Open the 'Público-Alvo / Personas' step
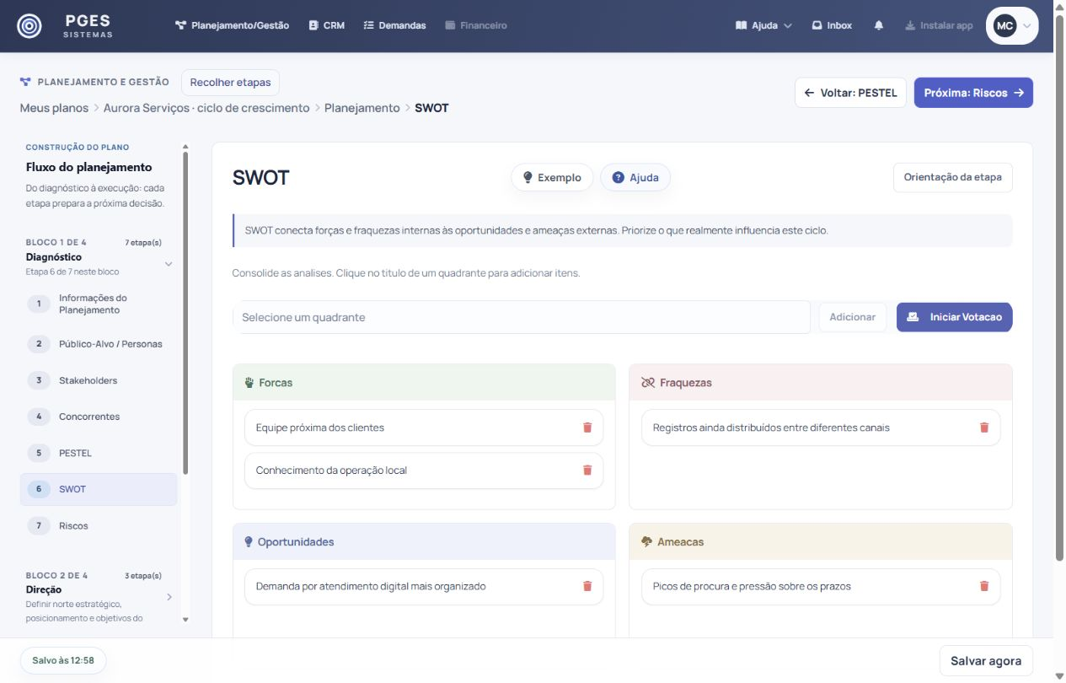This screenshot has width=1066, height=683. (x=99, y=344)
